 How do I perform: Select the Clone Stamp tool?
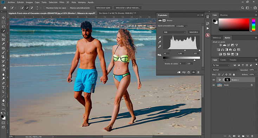coord(3,57)
